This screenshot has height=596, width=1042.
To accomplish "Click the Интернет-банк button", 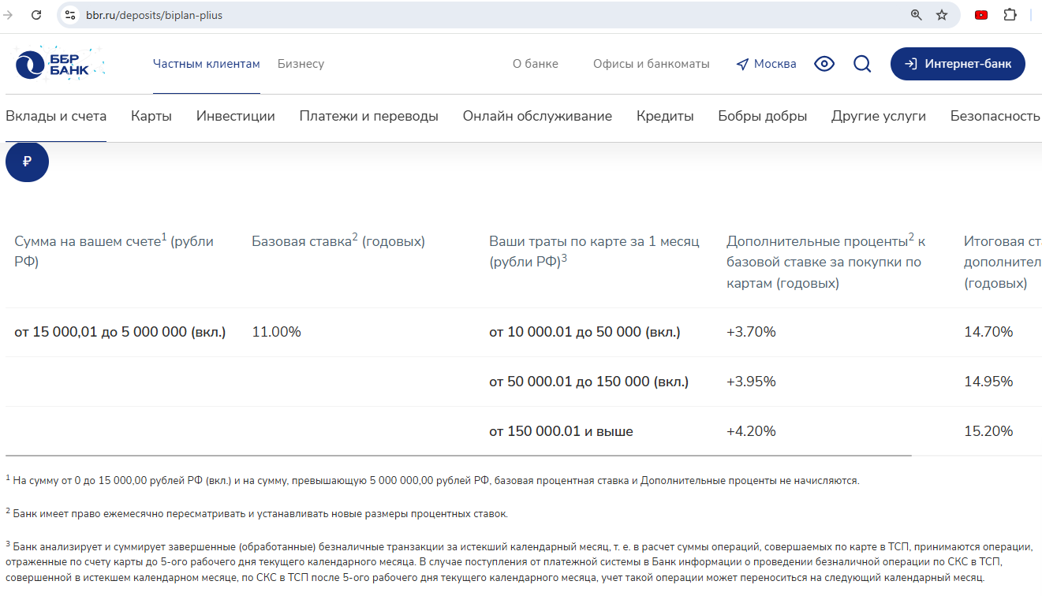I will pyautogui.click(x=958, y=64).
